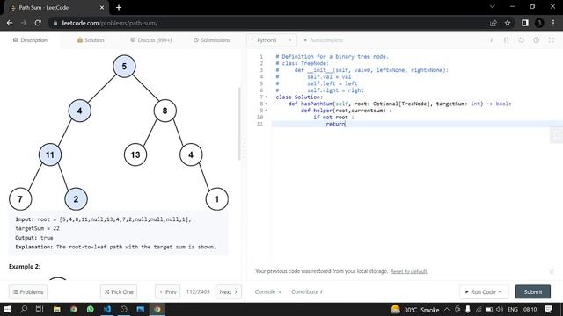Open the Python3 language dropdown
563x316 pixels.
pyautogui.click(x=272, y=40)
